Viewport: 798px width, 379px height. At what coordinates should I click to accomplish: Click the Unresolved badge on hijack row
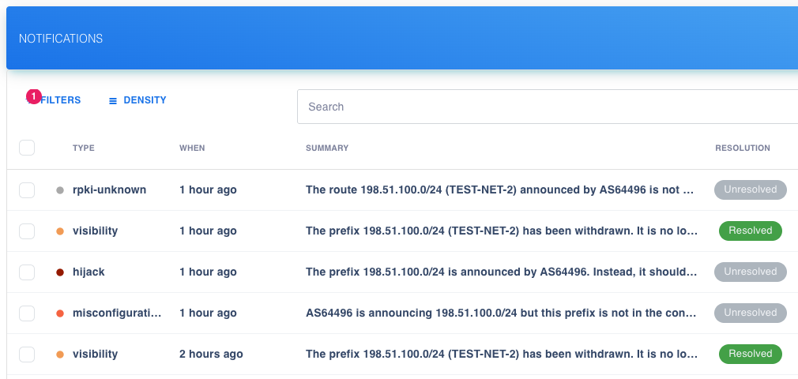tap(750, 272)
